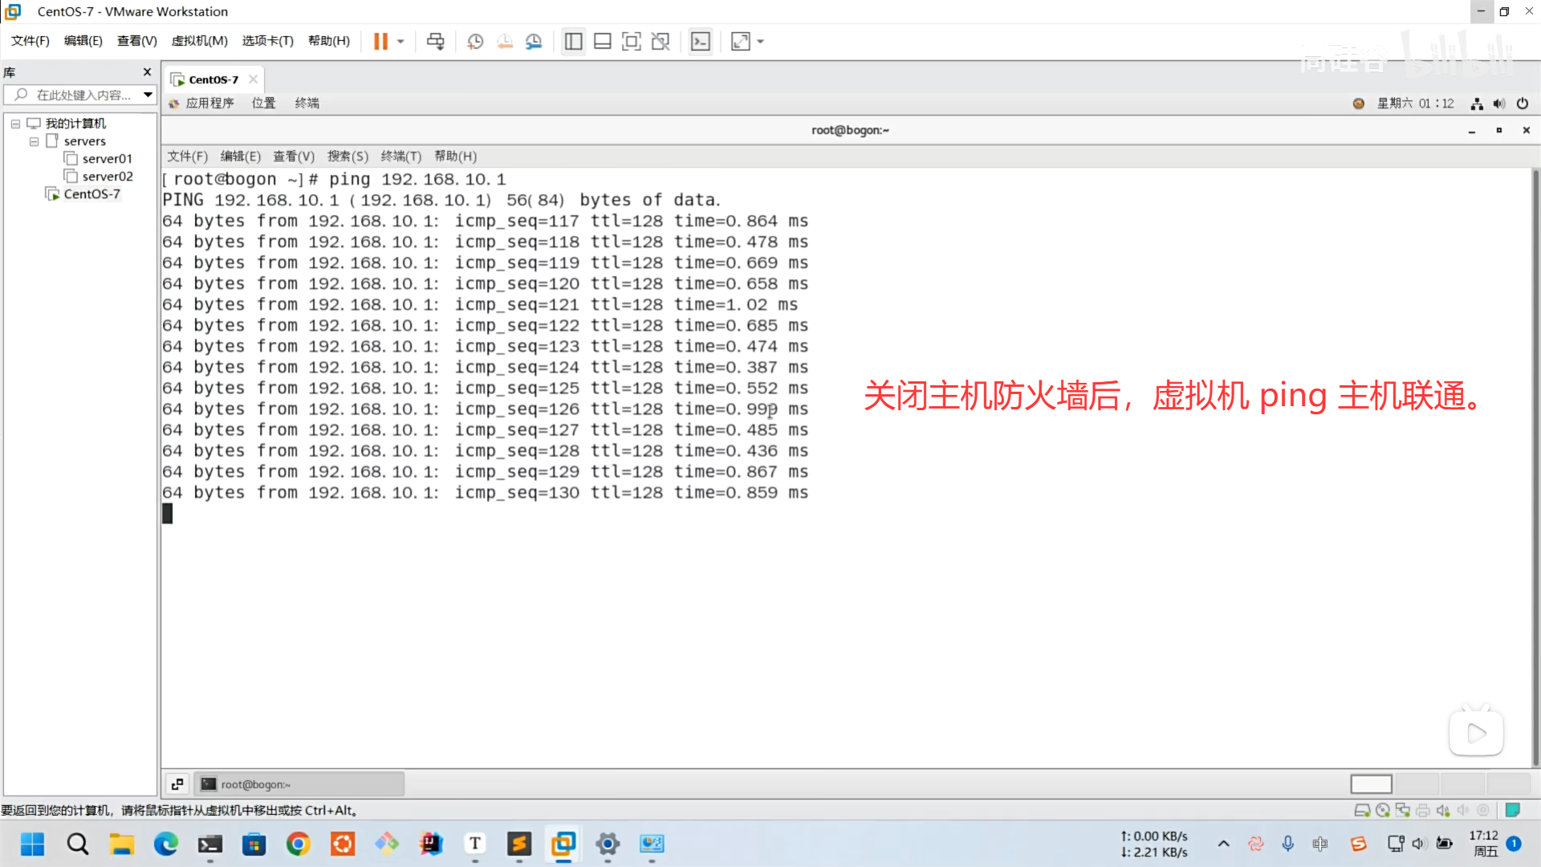Toggle the thumbnail bar view
The image size is (1541, 867).
tap(603, 41)
